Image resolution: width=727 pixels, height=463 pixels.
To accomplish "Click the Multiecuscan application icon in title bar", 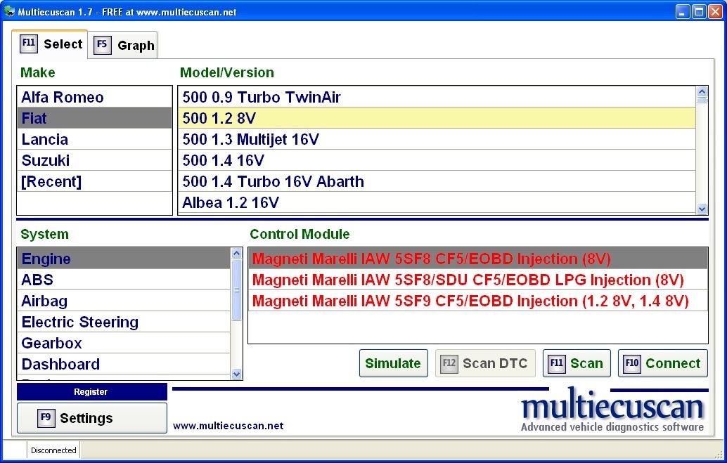I will click(x=9, y=11).
